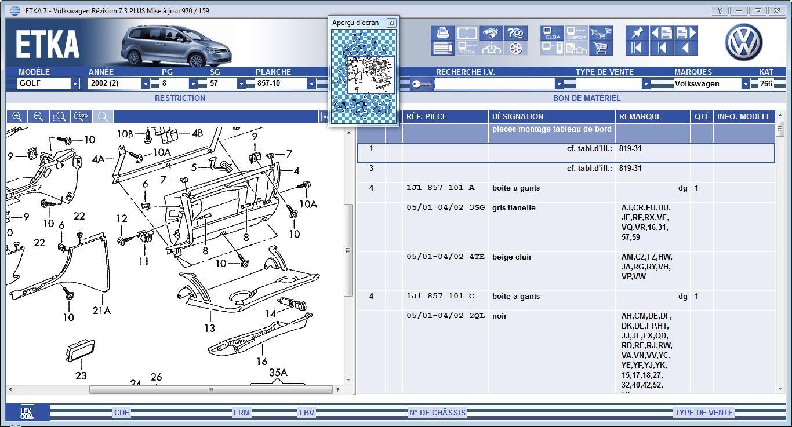This screenshot has width=792, height=427.
Task: Go to the previous page document icon
Action: coord(662,33)
